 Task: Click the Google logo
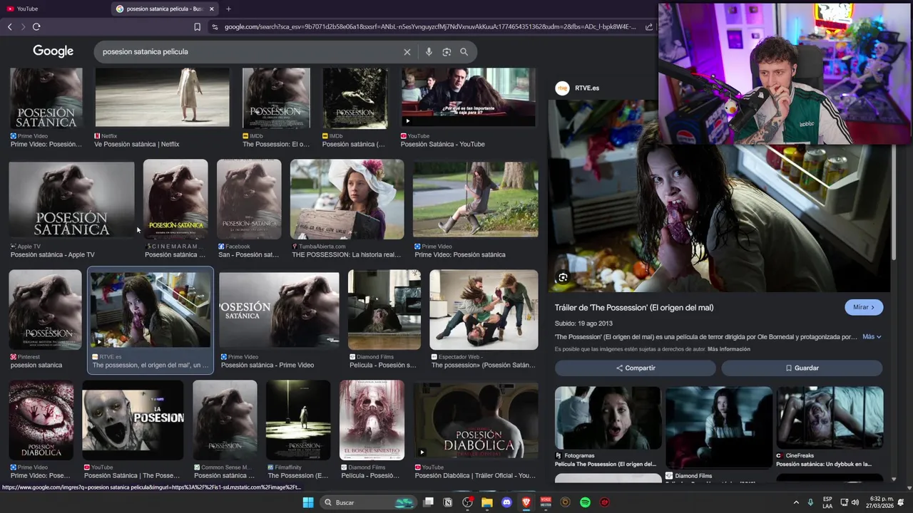[x=53, y=51]
